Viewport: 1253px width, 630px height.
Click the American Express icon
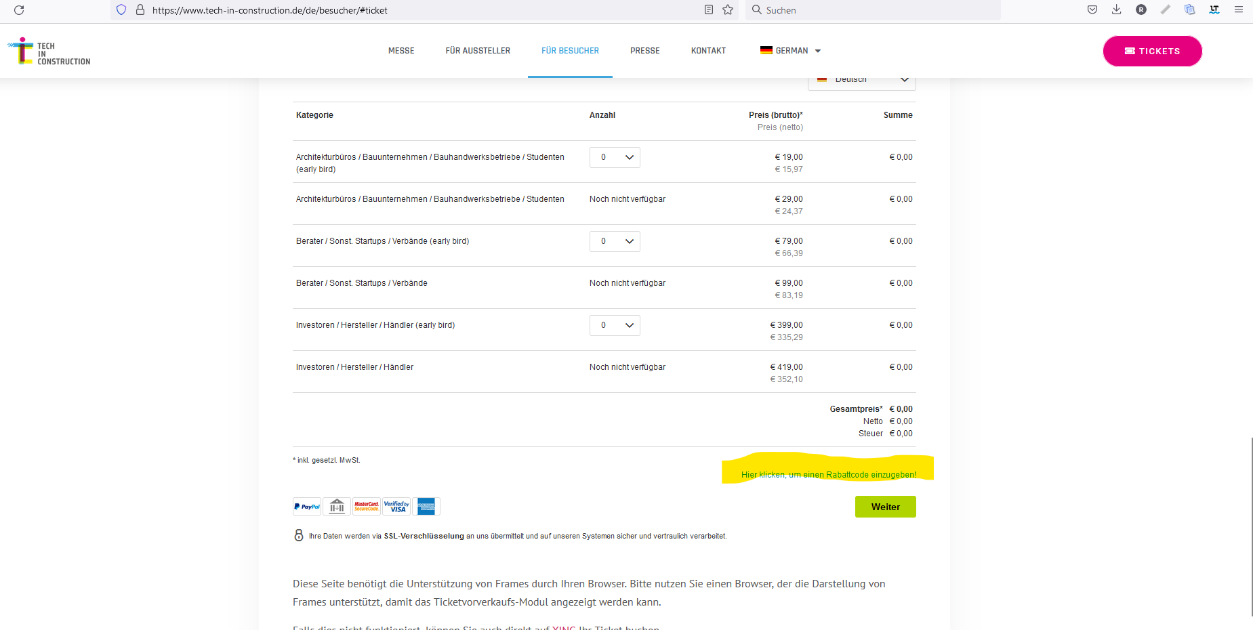pos(426,507)
